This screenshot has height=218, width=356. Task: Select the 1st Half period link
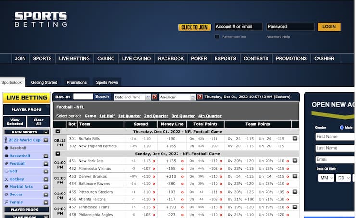coord(107,116)
